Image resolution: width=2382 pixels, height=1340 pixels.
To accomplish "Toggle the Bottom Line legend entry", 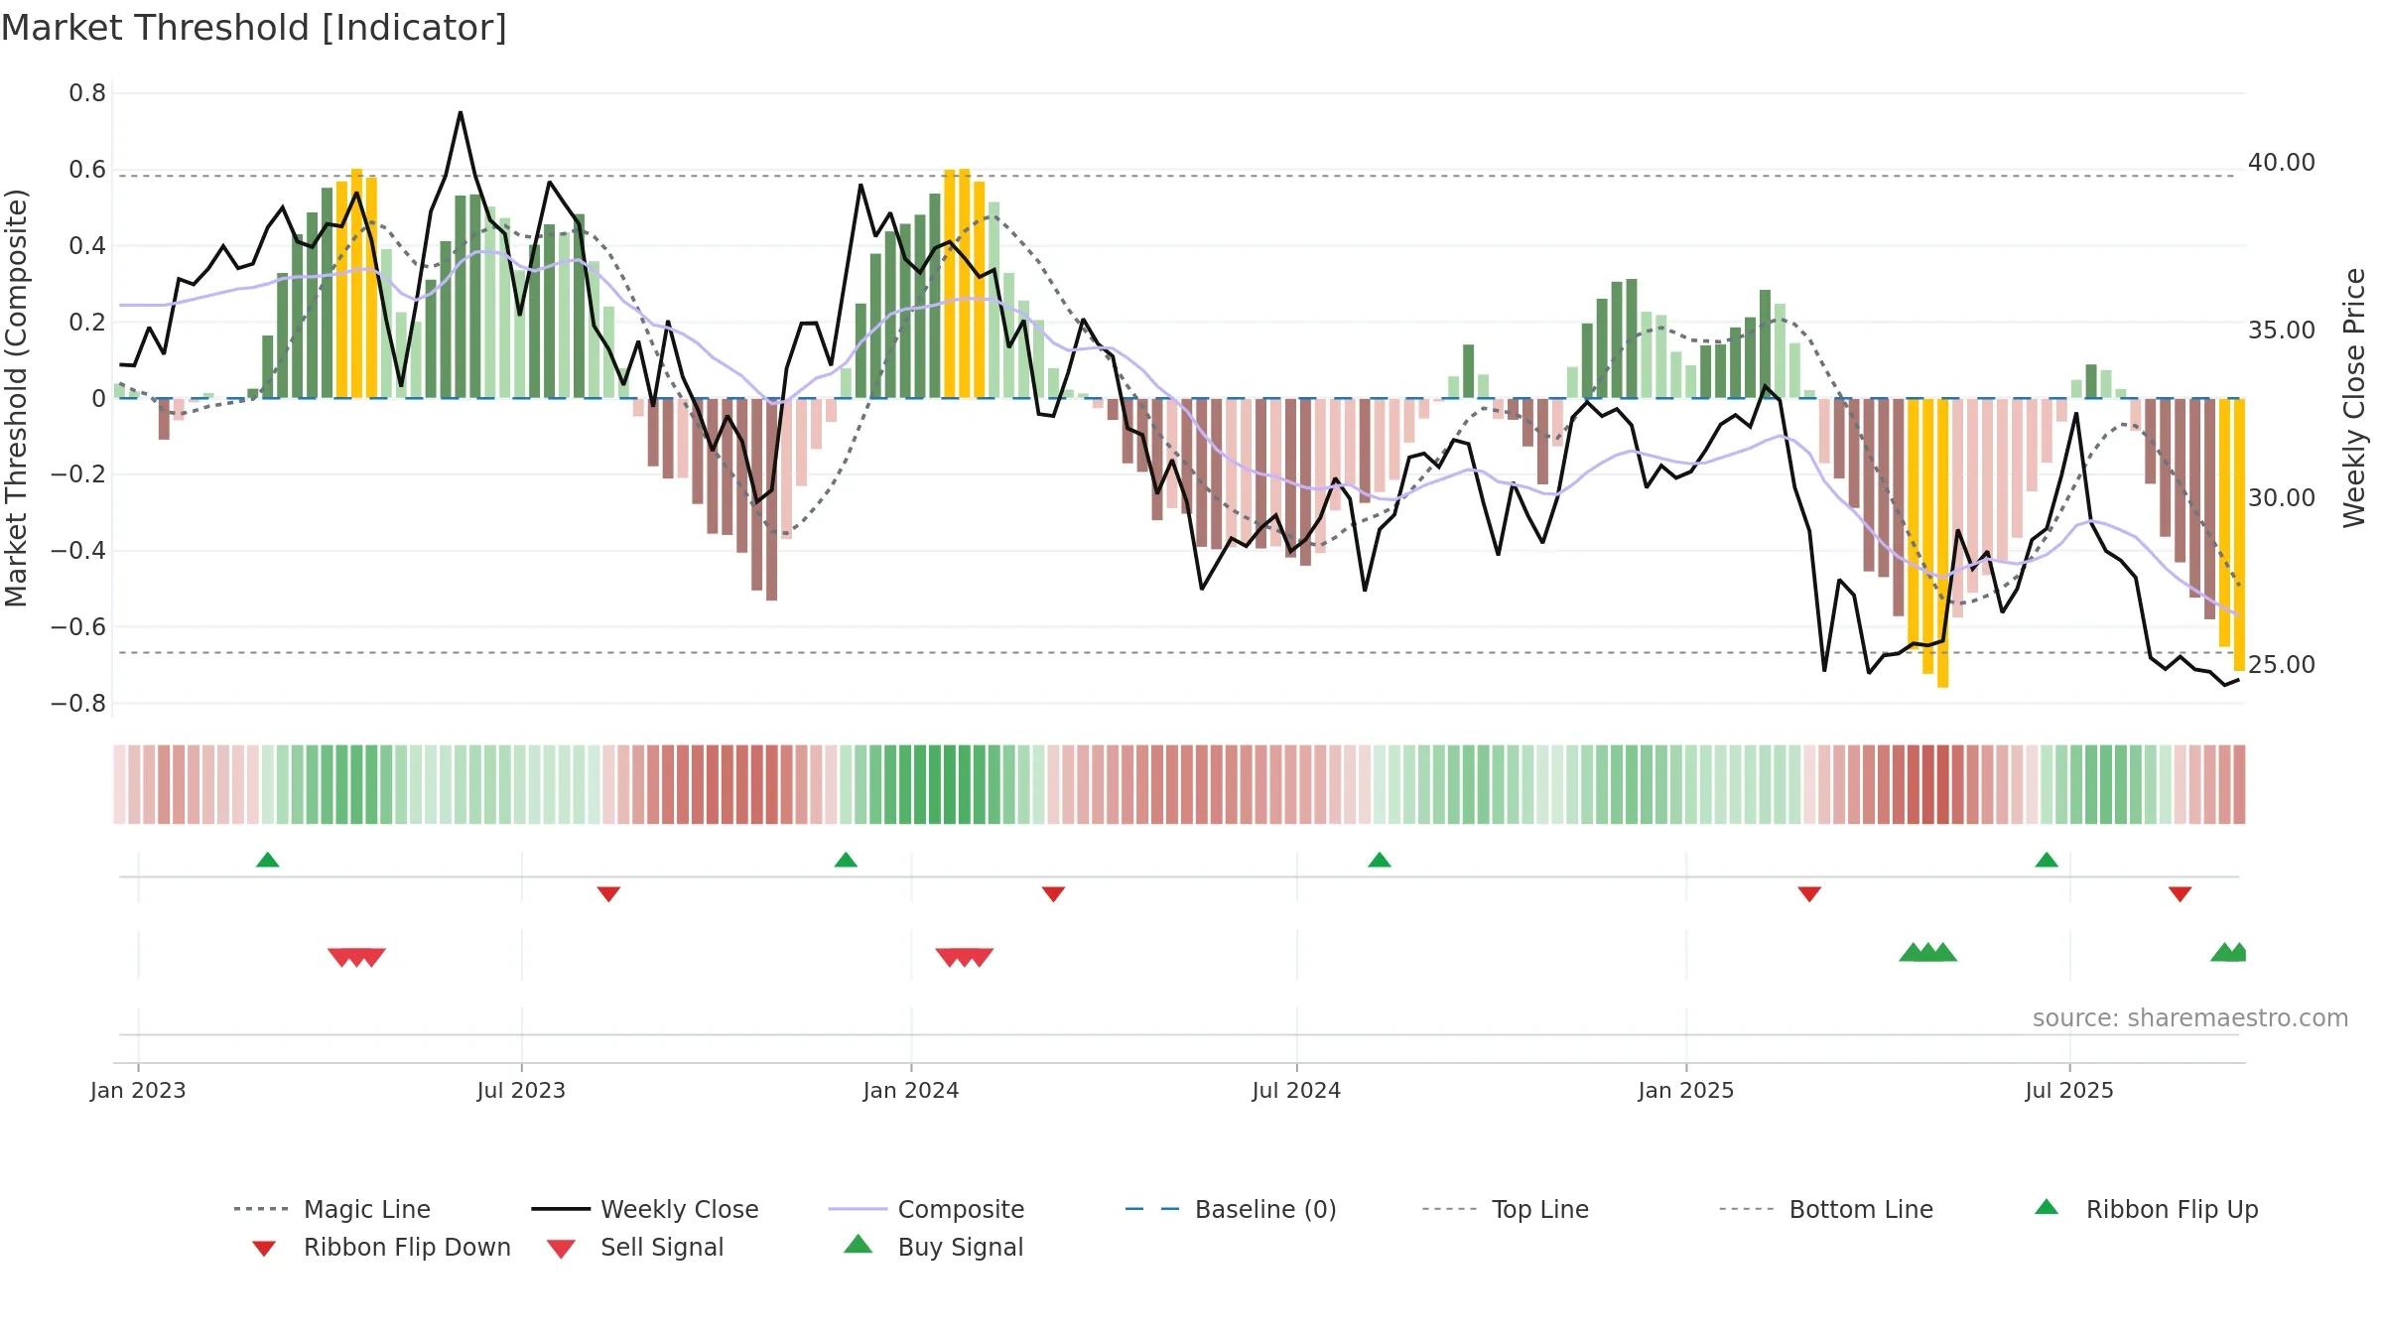I will click(1826, 1209).
